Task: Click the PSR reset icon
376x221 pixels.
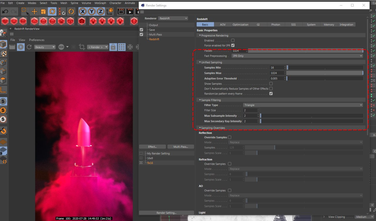Action: [x=62, y=11]
